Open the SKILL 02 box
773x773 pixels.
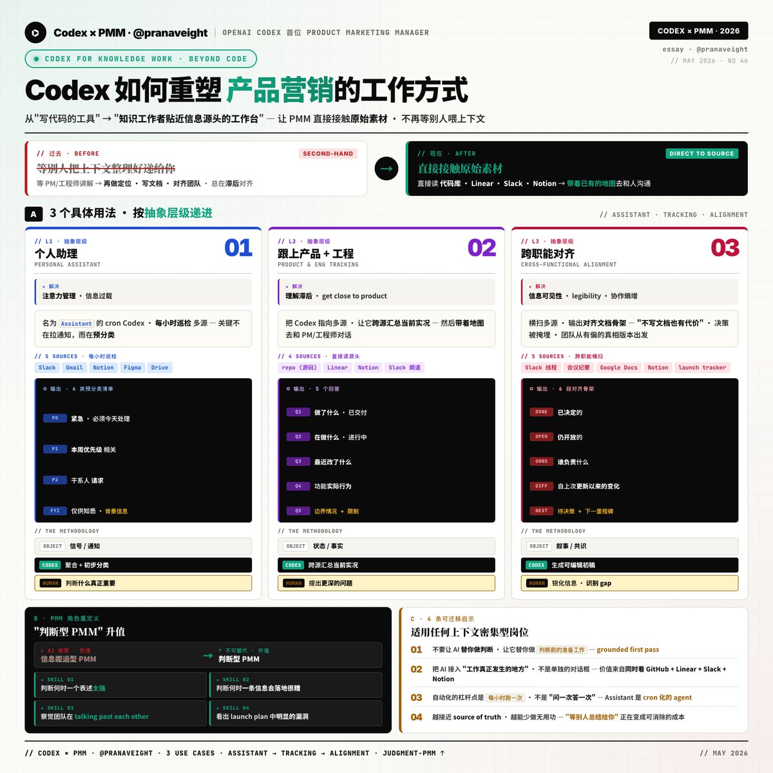tap(296, 685)
